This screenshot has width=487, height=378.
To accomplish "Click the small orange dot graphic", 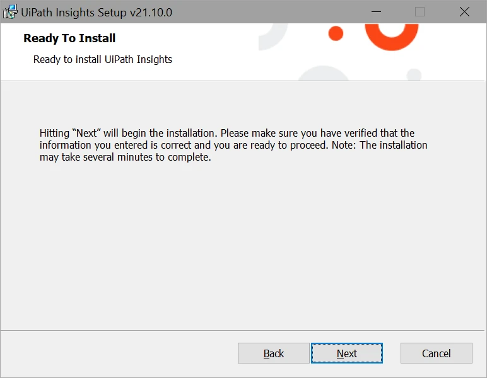I will 336,33.
